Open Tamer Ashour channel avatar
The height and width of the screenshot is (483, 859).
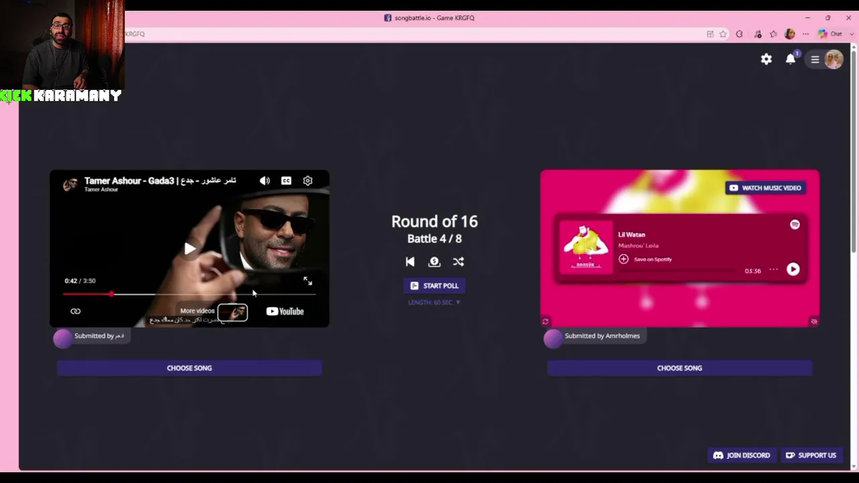click(70, 184)
